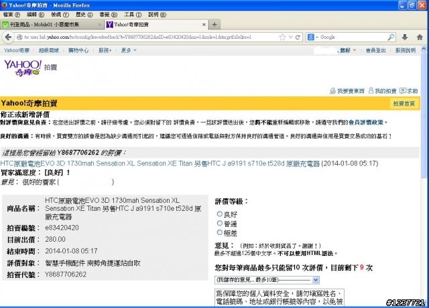The height and width of the screenshot is (308, 429).
Task: Open the 檔案 (F) menu
Action: pyautogui.click(x=11, y=15)
